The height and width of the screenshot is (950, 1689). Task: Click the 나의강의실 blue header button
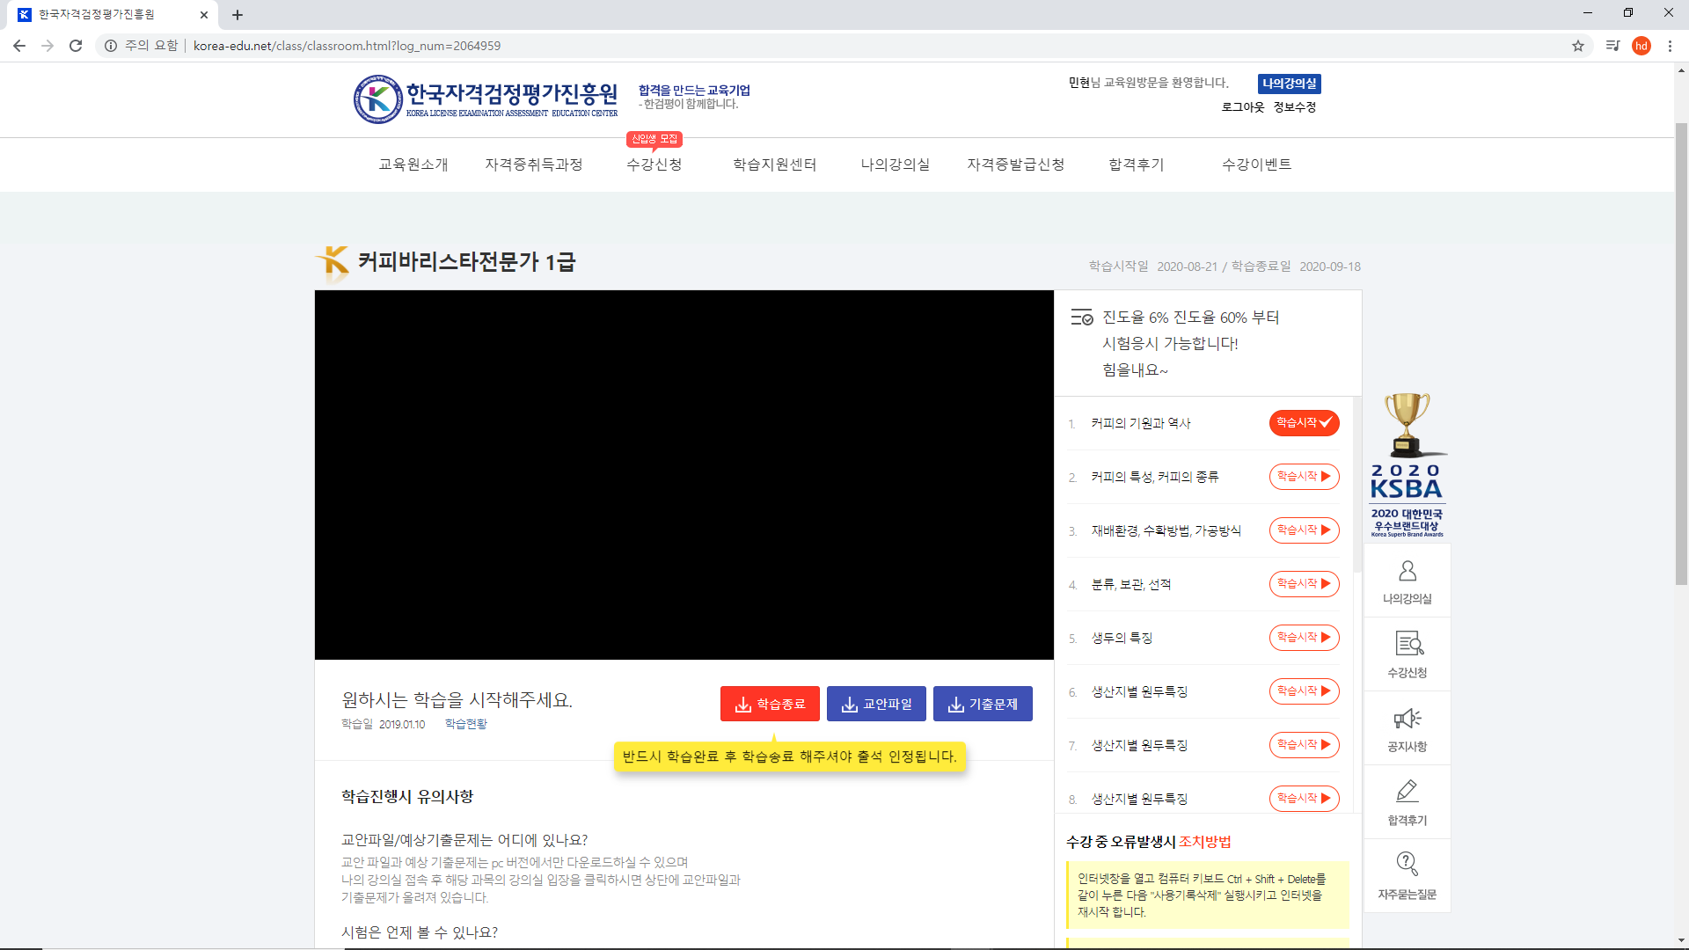coord(1289,84)
